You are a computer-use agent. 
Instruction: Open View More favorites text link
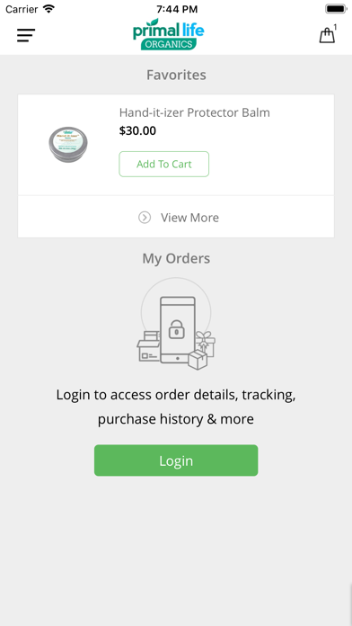(x=189, y=218)
